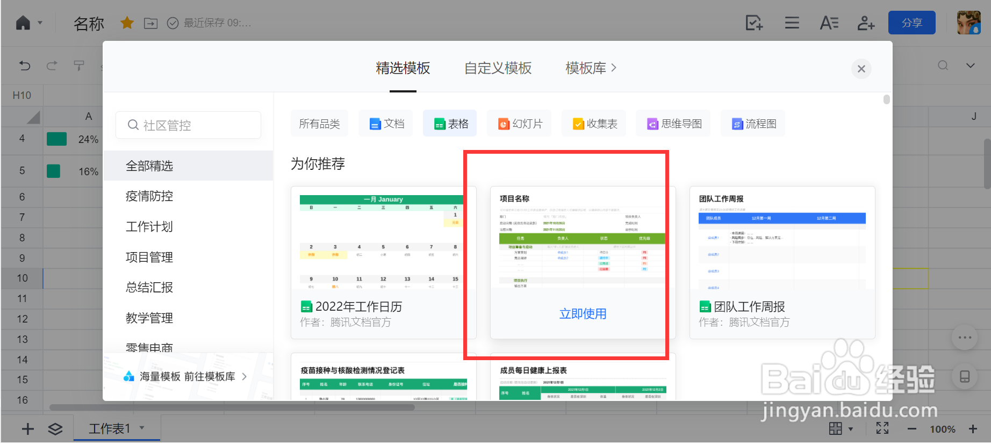Switch to the 精选模板 tab
Image resolution: width=991 pixels, height=444 pixels.
pyautogui.click(x=403, y=68)
